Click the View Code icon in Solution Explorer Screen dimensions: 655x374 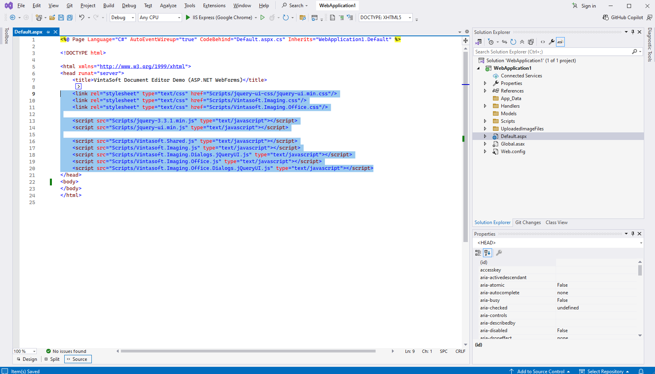543,42
